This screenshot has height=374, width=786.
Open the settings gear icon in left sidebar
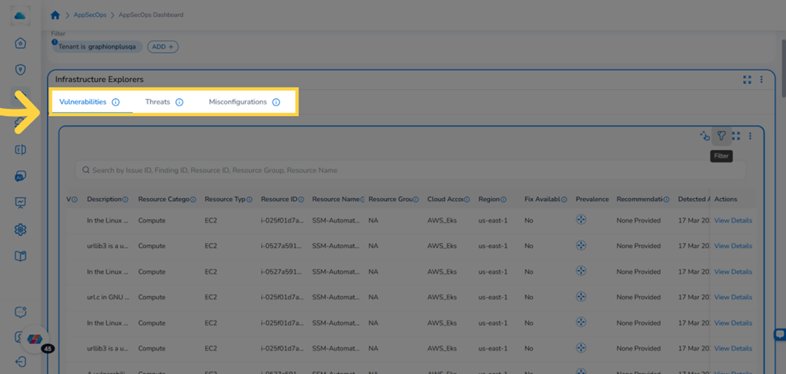click(20, 230)
